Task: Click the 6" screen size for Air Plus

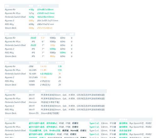Action: click(x=43, y=42)
